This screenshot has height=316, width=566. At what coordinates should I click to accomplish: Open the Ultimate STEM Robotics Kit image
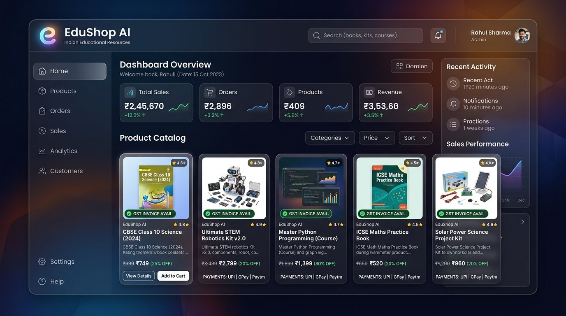click(x=234, y=188)
